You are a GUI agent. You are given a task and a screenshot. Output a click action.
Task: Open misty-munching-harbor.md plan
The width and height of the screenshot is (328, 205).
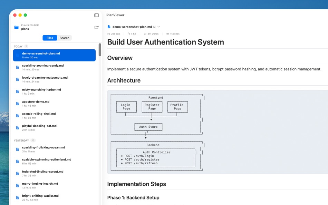[55, 91]
